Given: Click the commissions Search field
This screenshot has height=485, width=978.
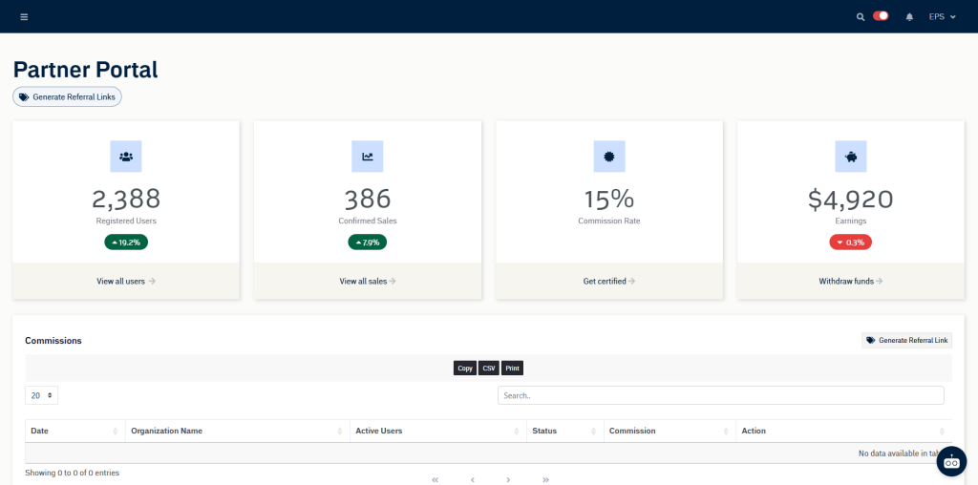Looking at the screenshot, I should tap(720, 395).
